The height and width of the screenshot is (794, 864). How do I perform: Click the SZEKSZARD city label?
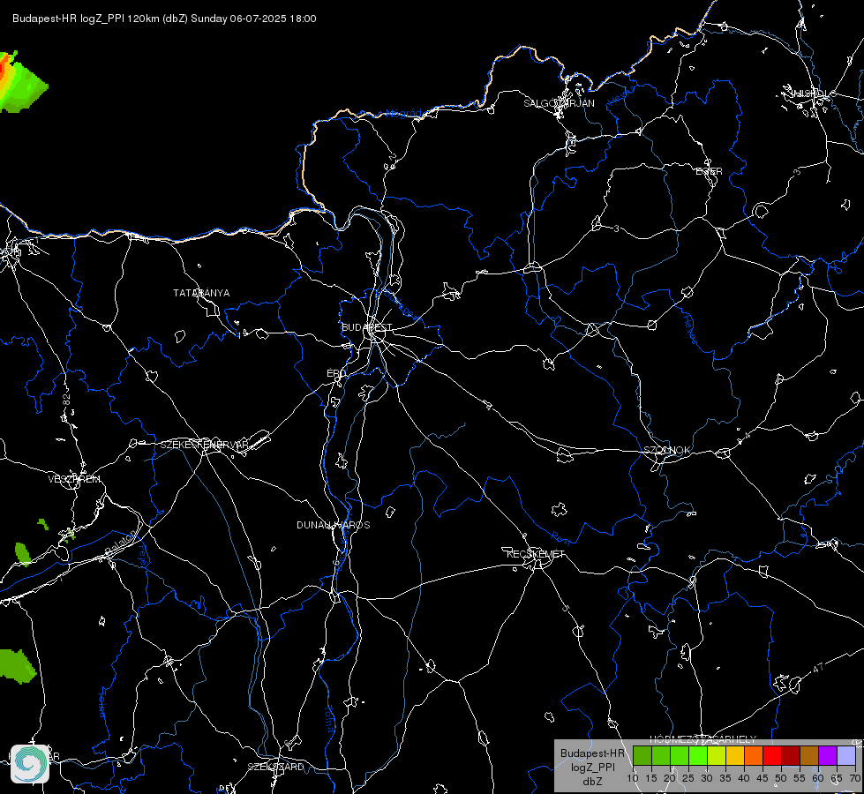275,767
